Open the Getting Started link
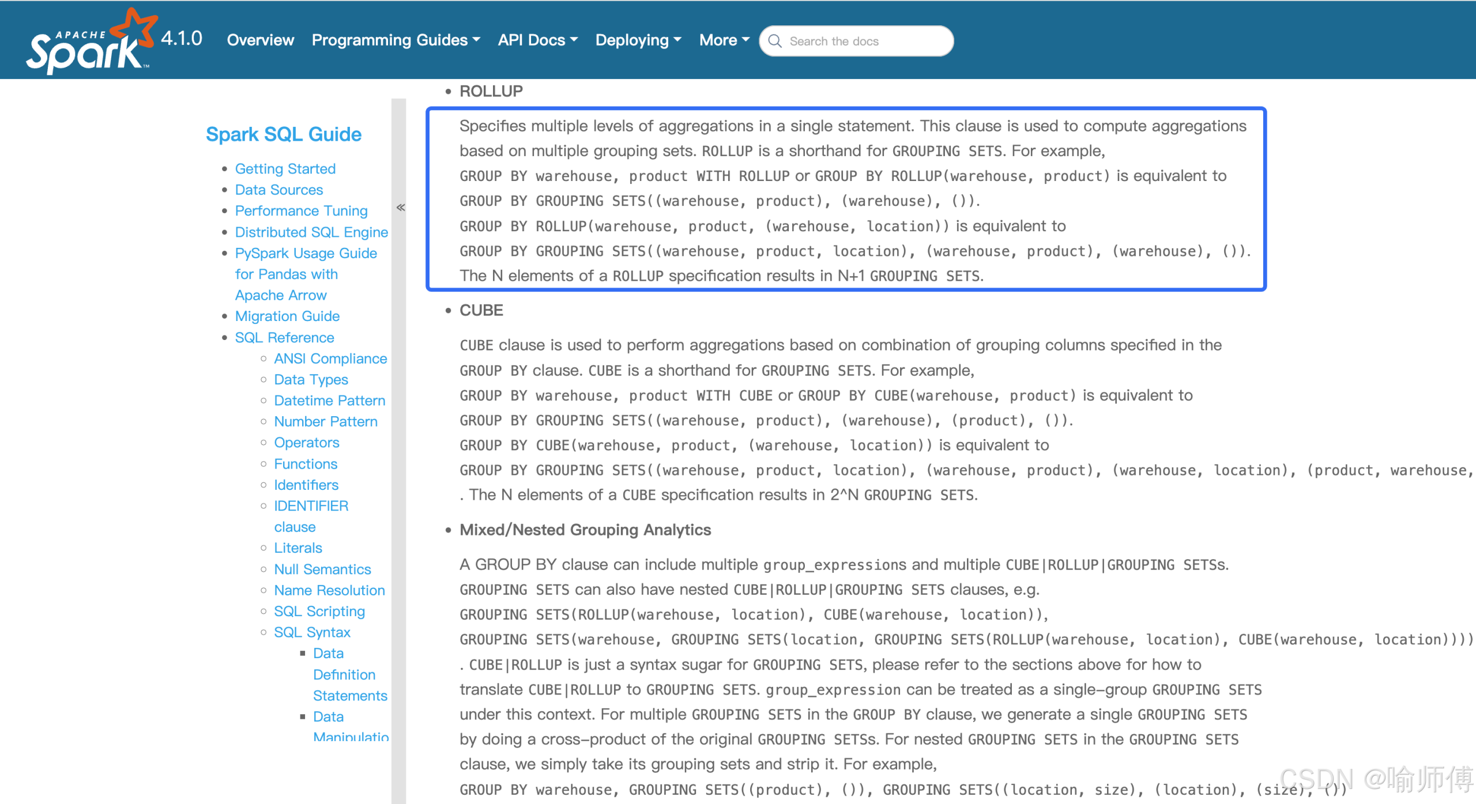Screen dimensions: 1476x804 click(285, 169)
